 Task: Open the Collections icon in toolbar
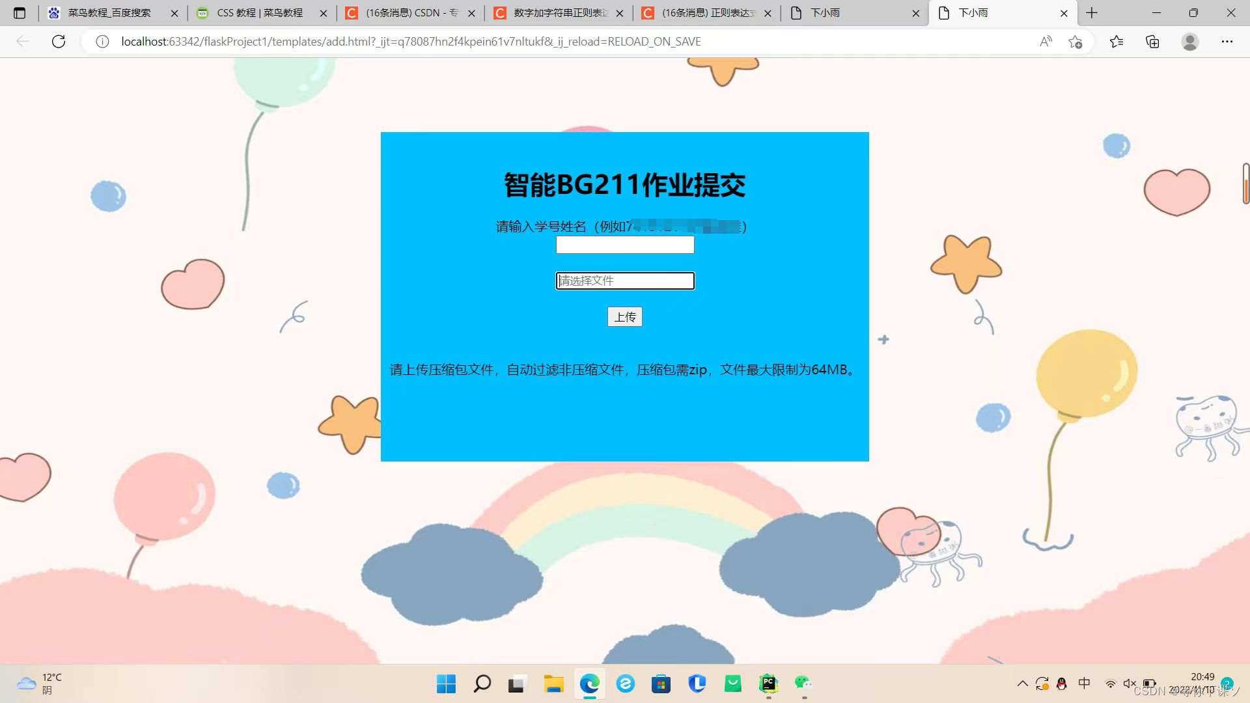click(1152, 42)
